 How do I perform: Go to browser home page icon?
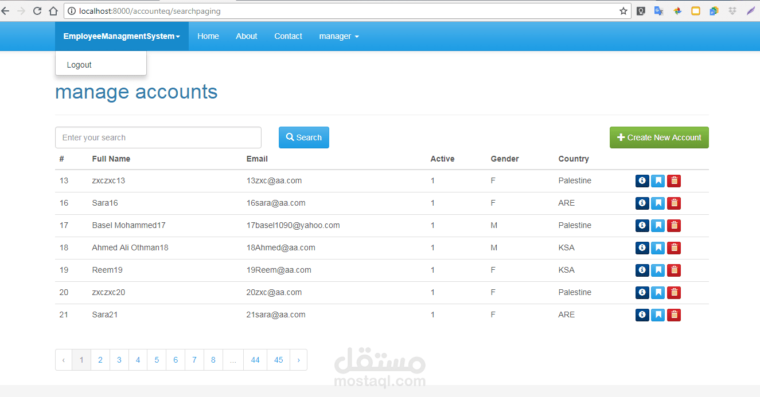(x=53, y=11)
